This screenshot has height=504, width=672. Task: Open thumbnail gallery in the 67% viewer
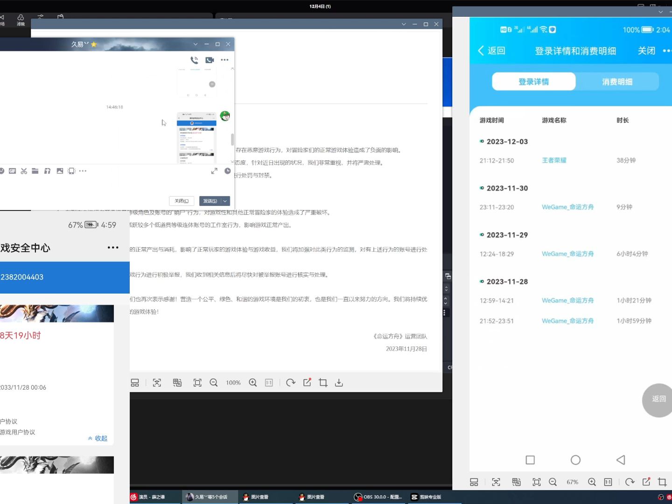coord(474,482)
